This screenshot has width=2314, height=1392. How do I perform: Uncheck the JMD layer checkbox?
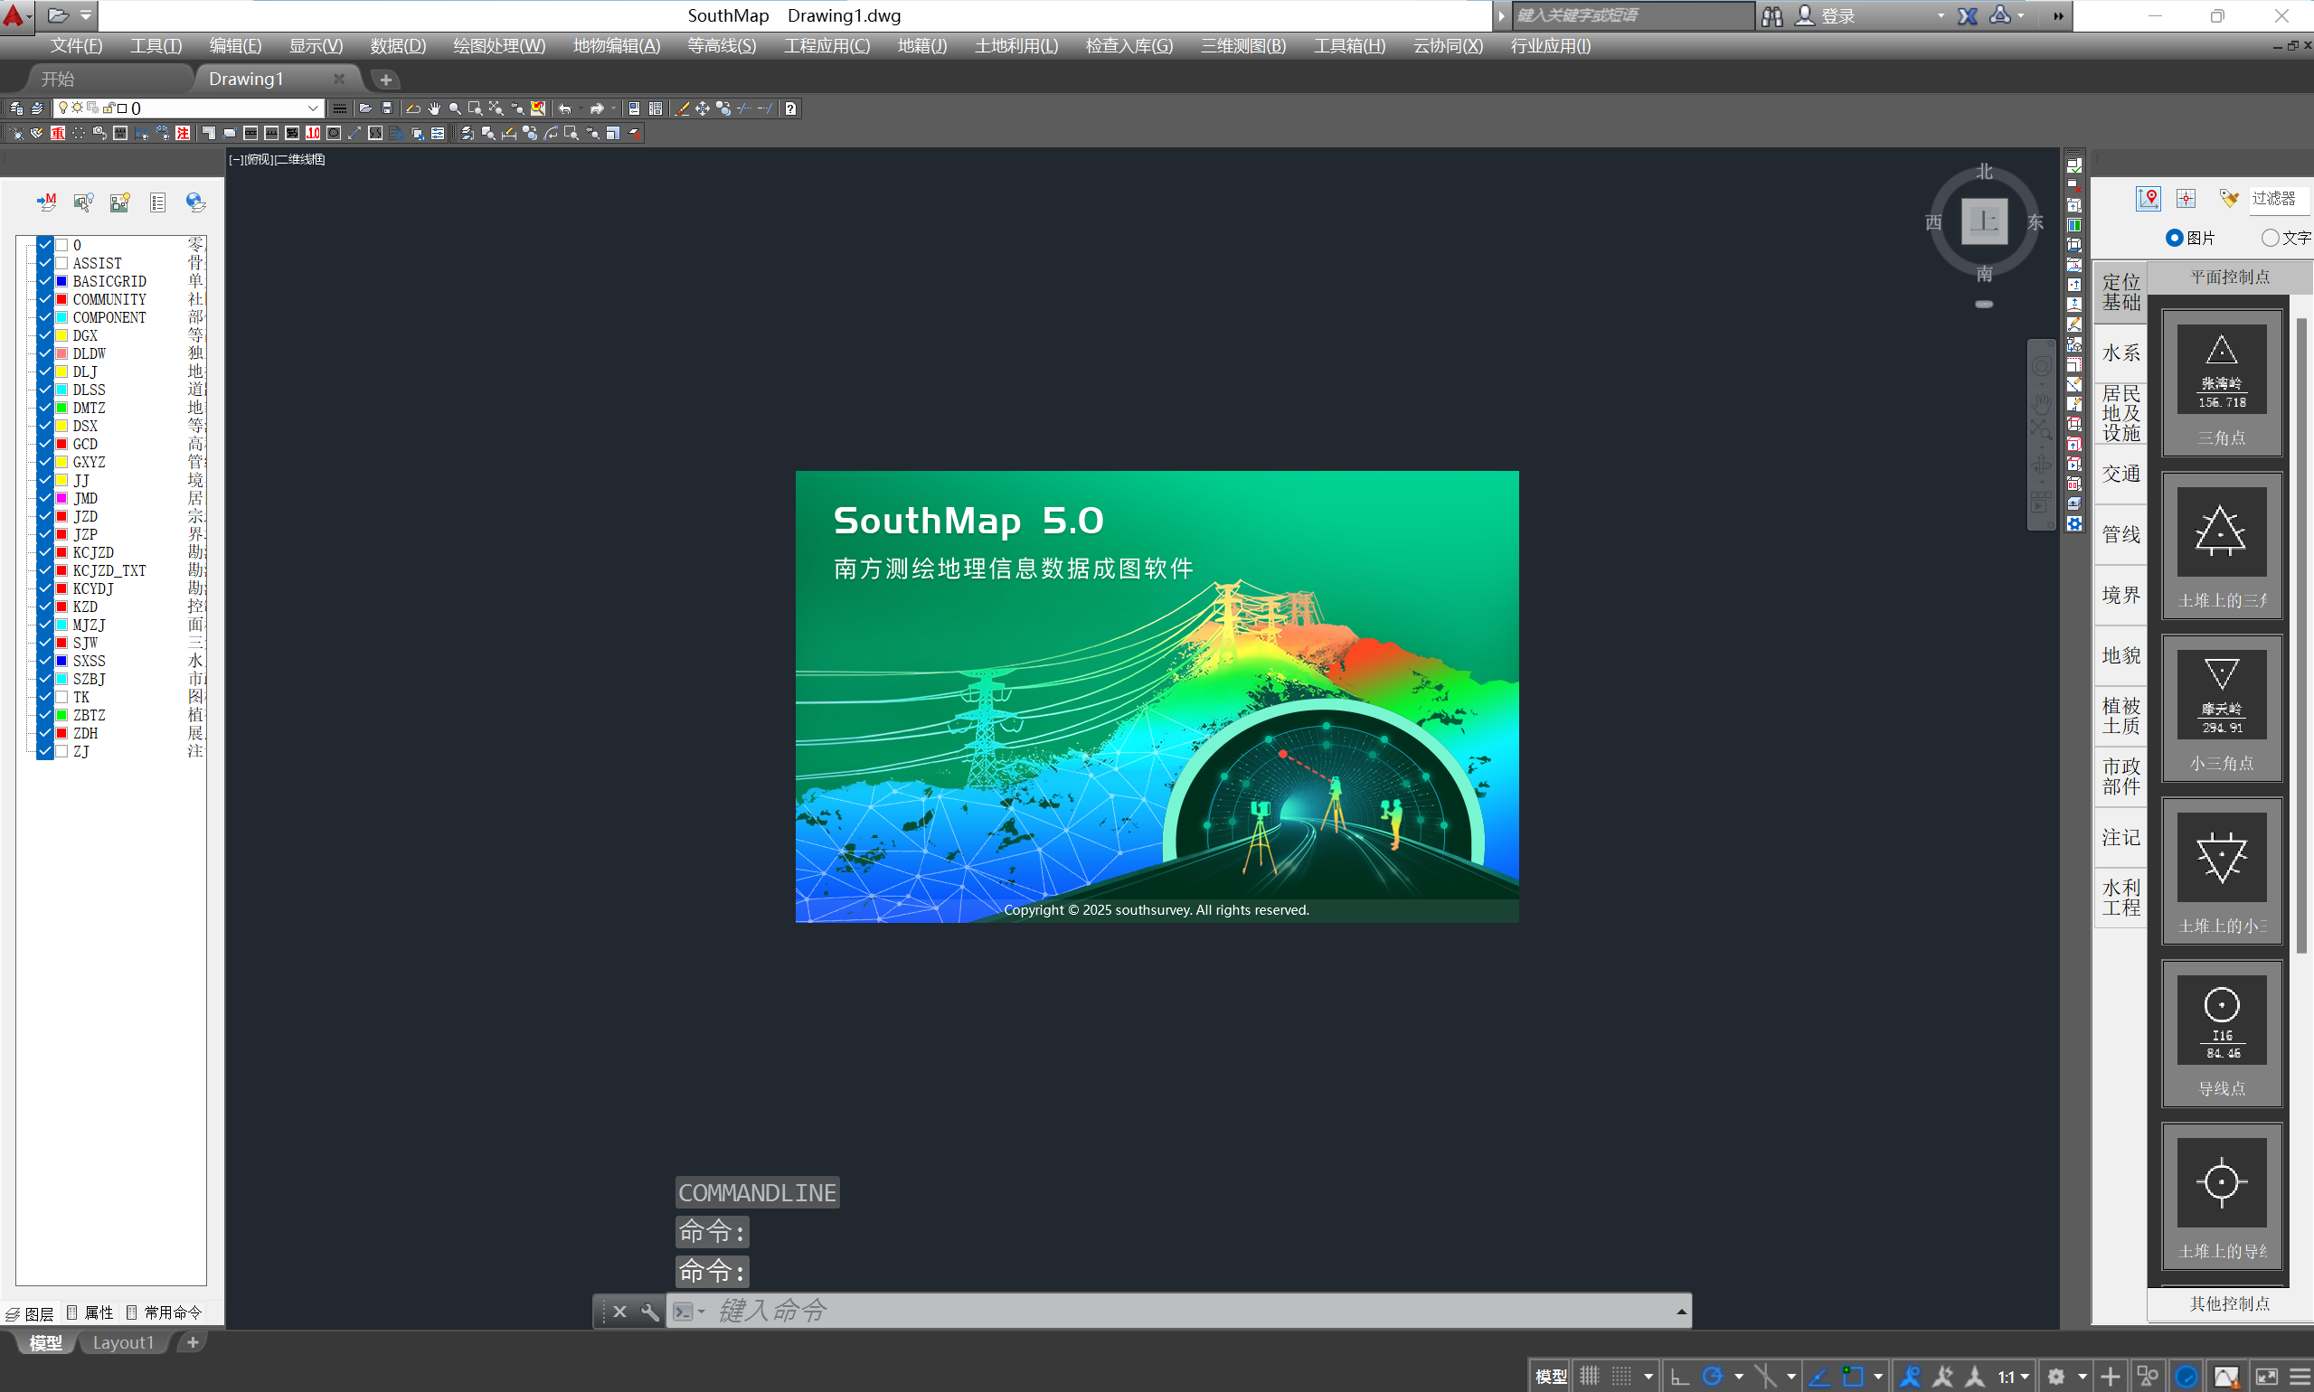44,498
